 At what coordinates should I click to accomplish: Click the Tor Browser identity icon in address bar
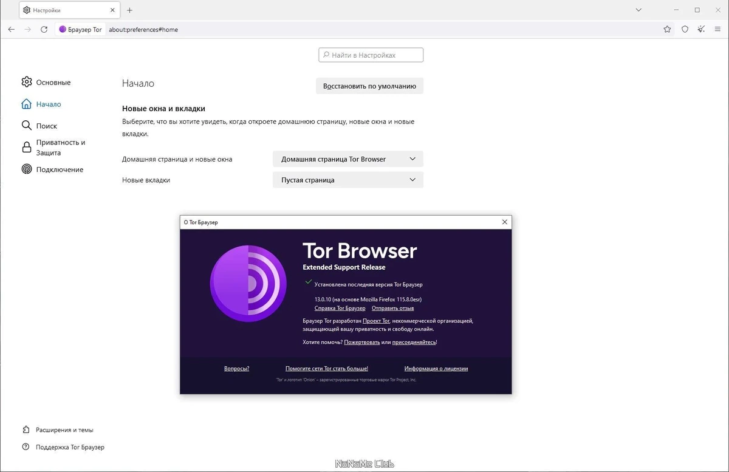click(80, 29)
